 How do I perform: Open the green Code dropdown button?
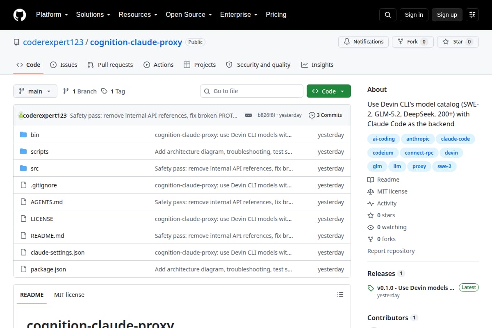pyautogui.click(x=329, y=91)
